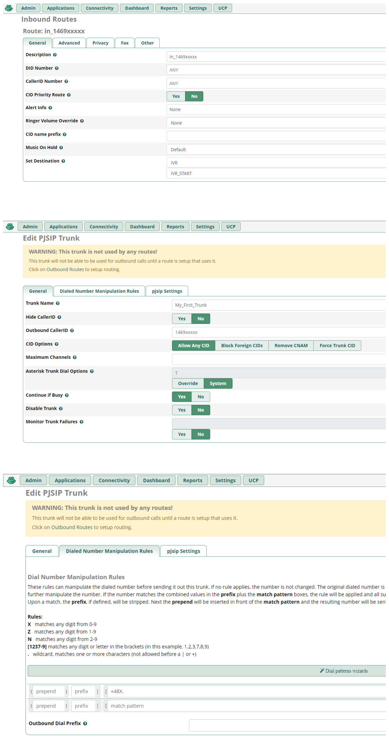This screenshot has height=746, width=389.
Task: Set CID Priority Route to Yes
Action: point(176,96)
